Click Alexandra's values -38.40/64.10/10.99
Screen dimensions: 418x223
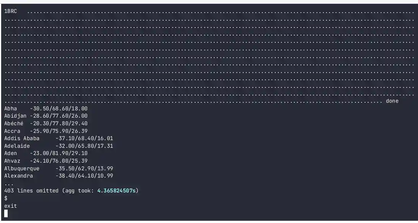[84, 176]
